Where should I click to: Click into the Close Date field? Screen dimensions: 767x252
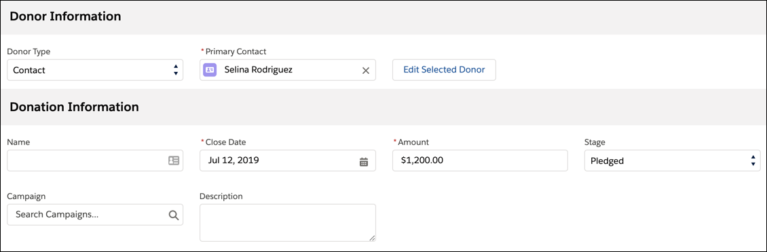click(288, 161)
